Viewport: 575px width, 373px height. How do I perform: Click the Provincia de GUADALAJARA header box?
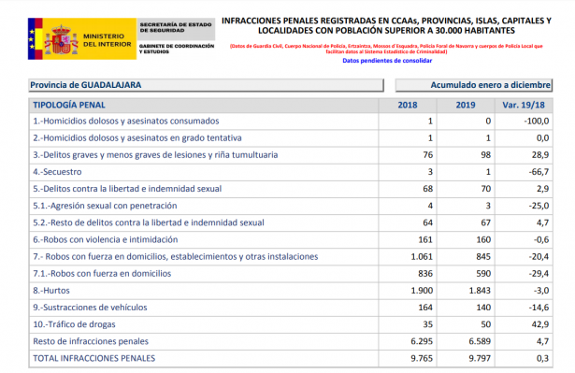point(206,85)
